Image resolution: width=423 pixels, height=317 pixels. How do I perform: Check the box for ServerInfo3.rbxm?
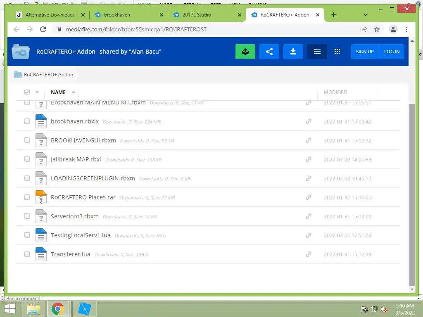[x=27, y=216]
